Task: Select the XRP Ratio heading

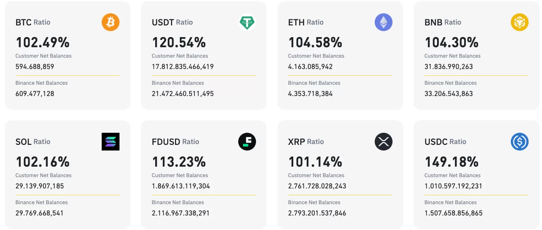Action: coord(306,142)
